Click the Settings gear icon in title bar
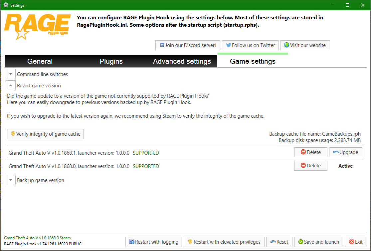 tap(6, 5)
